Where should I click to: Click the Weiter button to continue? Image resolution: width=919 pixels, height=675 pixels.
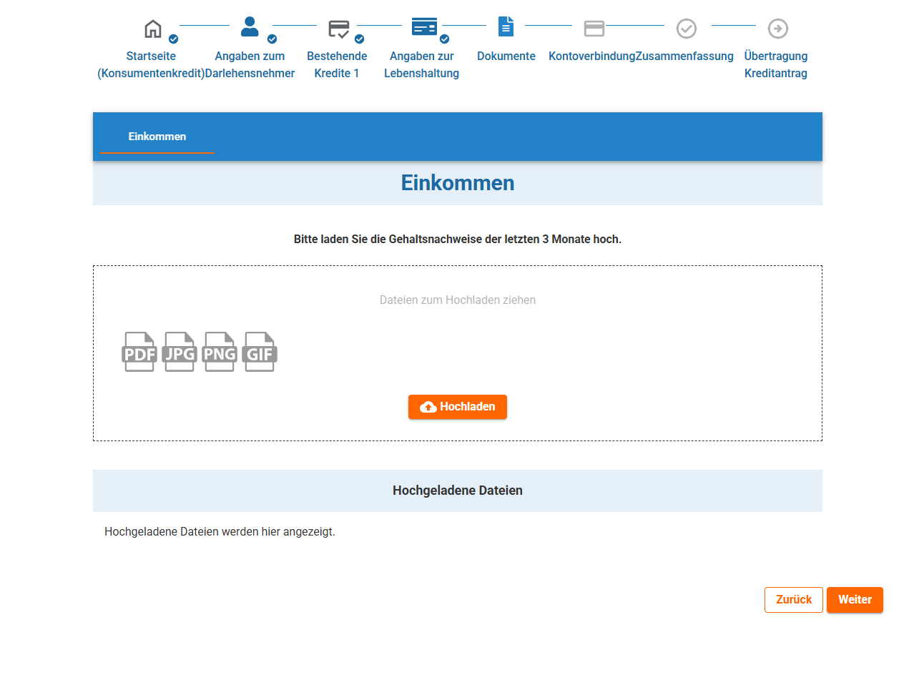click(x=855, y=600)
